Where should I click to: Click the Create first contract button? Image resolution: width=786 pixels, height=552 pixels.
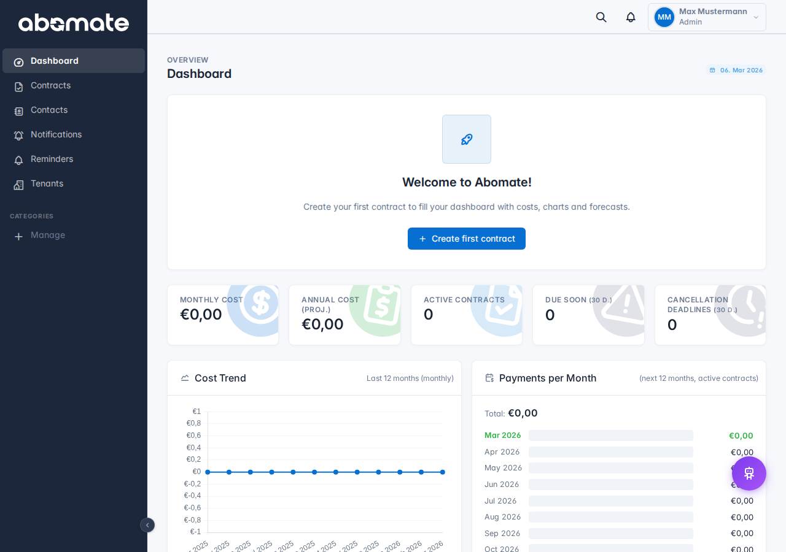[x=466, y=239]
